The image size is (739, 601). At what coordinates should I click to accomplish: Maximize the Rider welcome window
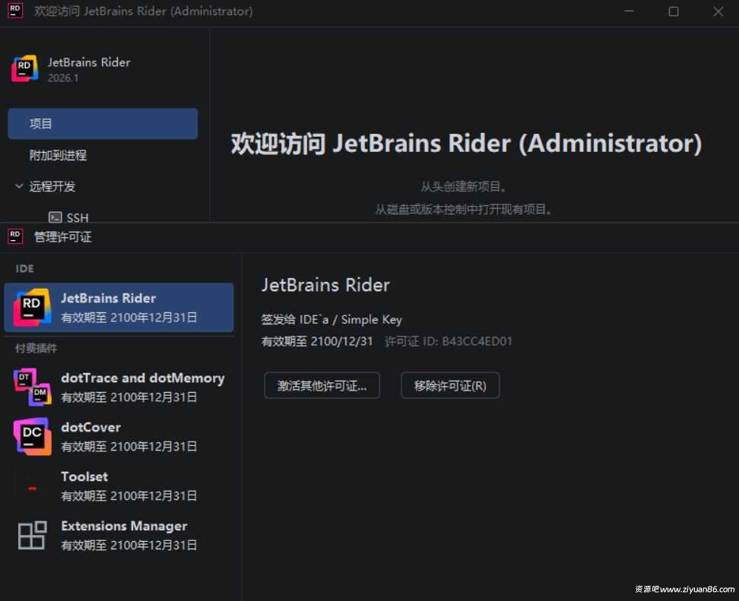click(x=674, y=11)
